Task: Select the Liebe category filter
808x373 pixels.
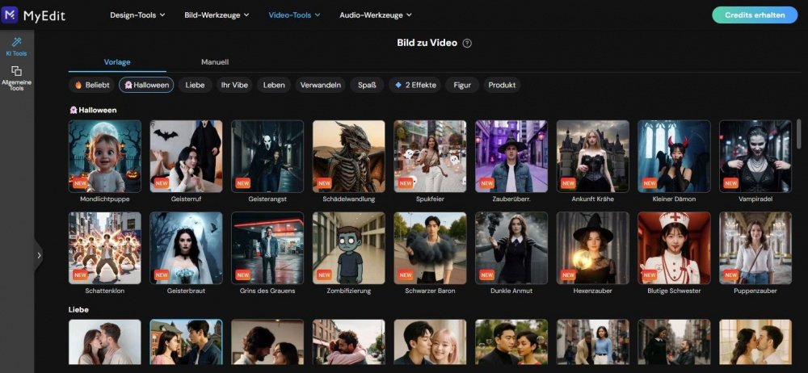Action: [x=195, y=85]
